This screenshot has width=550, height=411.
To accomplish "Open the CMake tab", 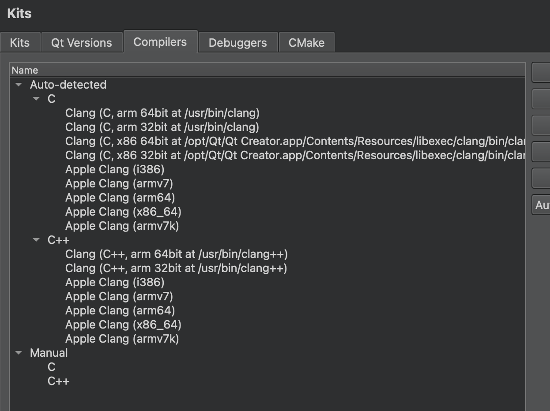I will (306, 43).
